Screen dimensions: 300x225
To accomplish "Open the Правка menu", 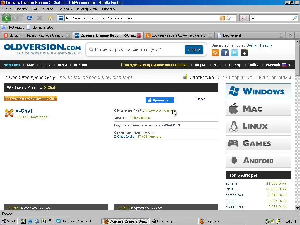I will (21, 9).
